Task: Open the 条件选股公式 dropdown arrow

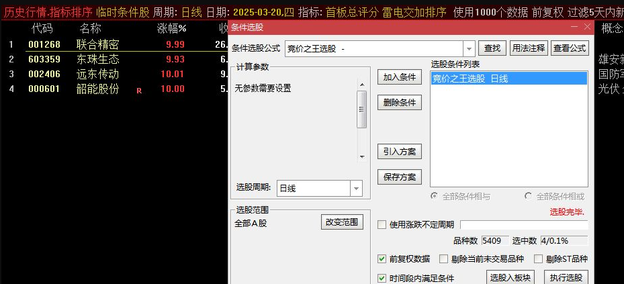Action: click(x=470, y=49)
